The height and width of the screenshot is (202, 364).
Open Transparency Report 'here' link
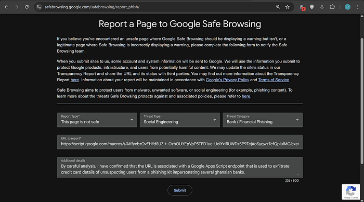click(74, 80)
